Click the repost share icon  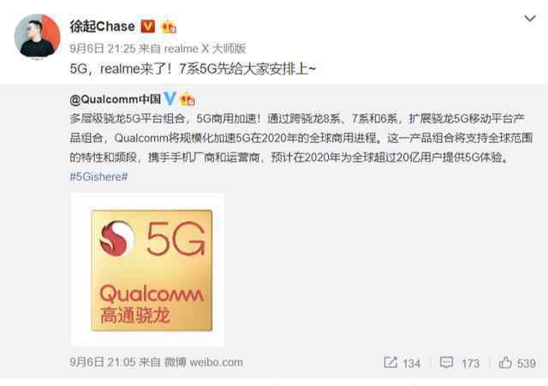390,362
